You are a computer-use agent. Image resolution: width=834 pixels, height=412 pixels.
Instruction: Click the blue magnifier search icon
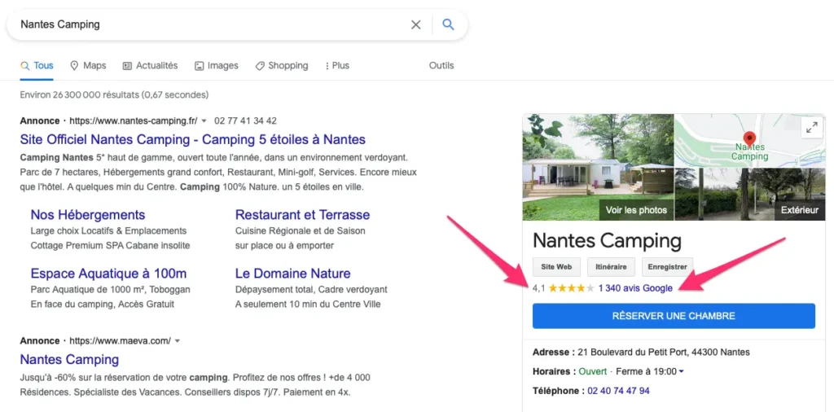(x=449, y=24)
